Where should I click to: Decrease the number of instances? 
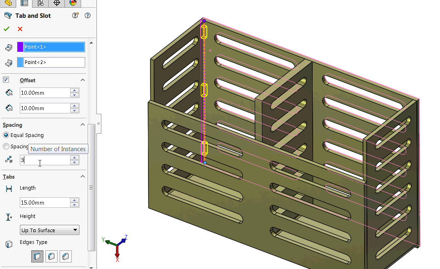pos(74,162)
